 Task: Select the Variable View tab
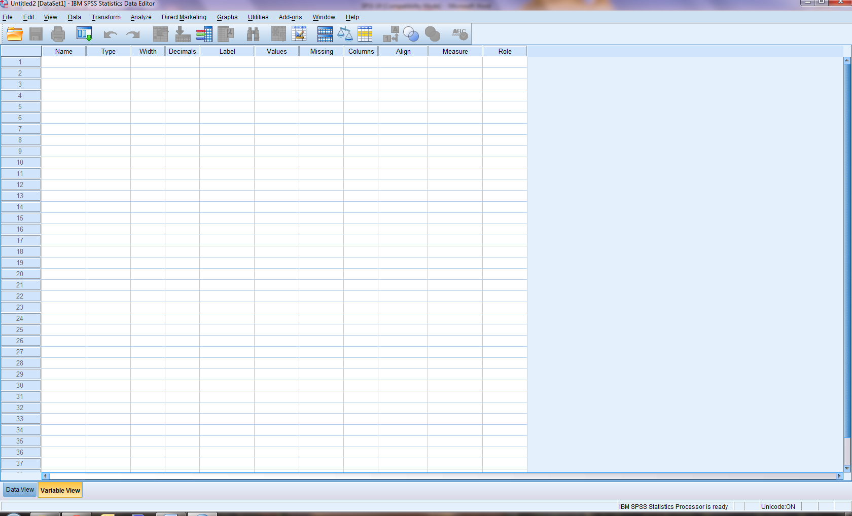[60, 490]
